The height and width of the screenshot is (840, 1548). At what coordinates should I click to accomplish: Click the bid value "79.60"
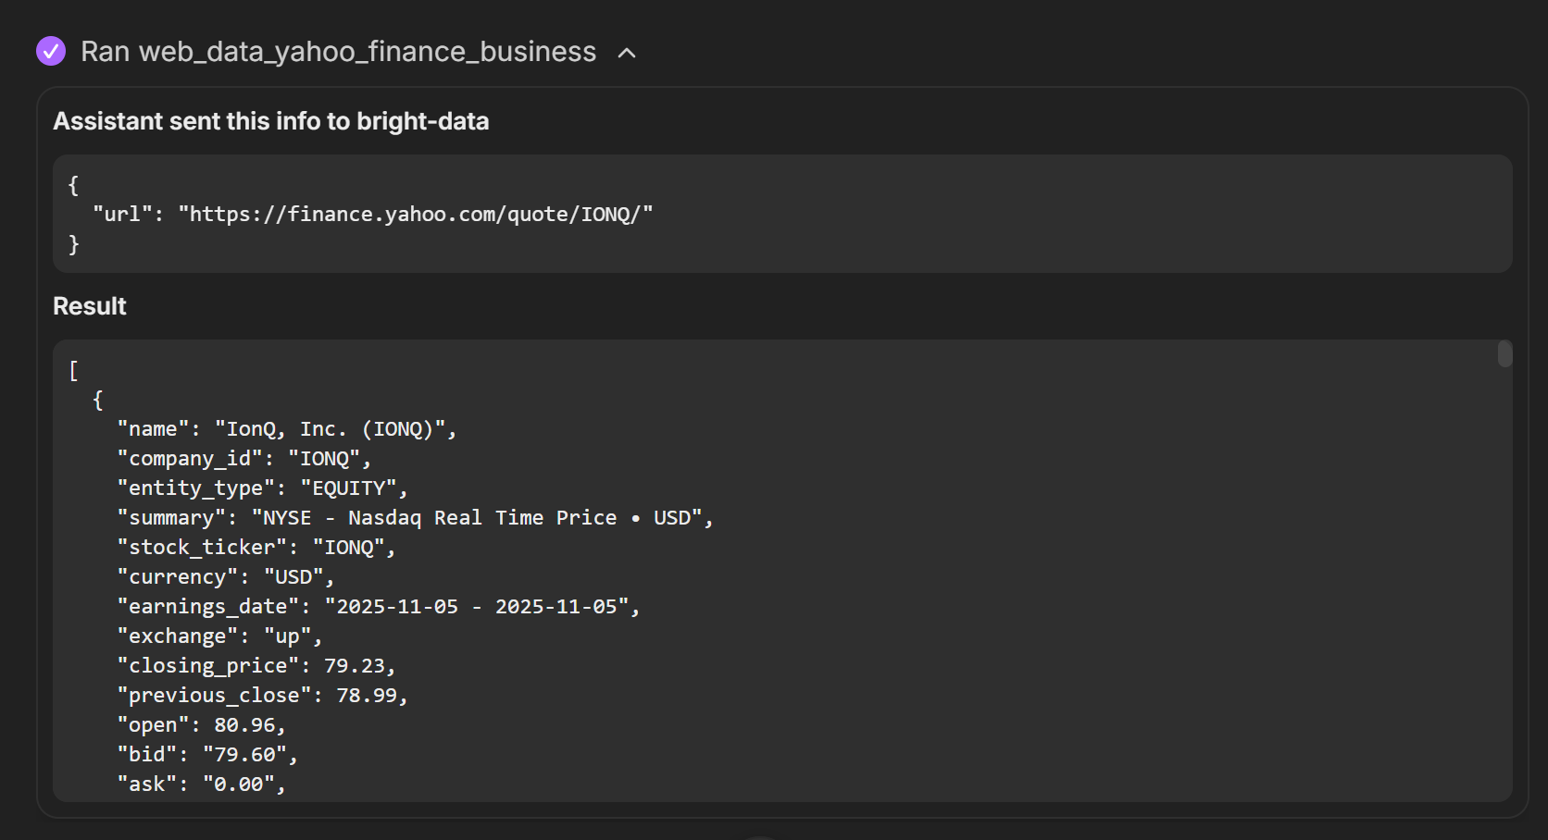coord(252,754)
